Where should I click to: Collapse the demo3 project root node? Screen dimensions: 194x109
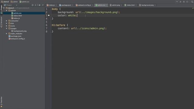point(4,8)
